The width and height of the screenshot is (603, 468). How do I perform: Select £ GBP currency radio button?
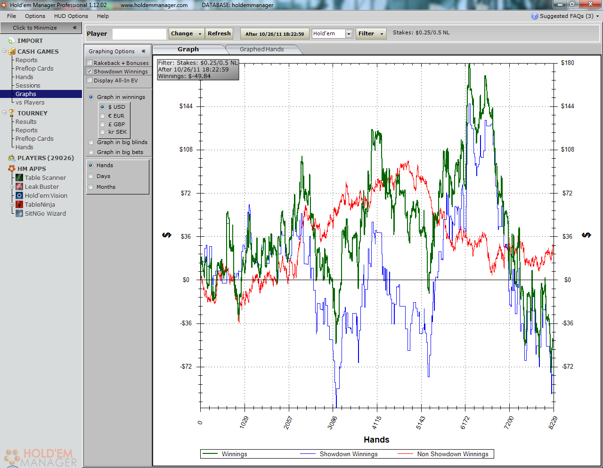[x=102, y=124]
